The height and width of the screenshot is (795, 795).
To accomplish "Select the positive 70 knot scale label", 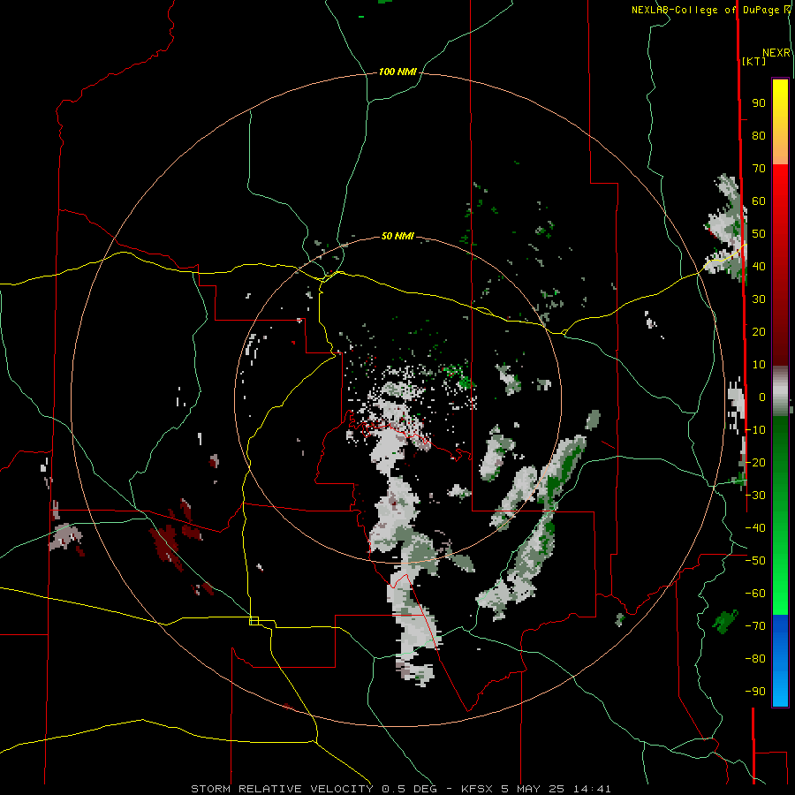I will [759, 169].
